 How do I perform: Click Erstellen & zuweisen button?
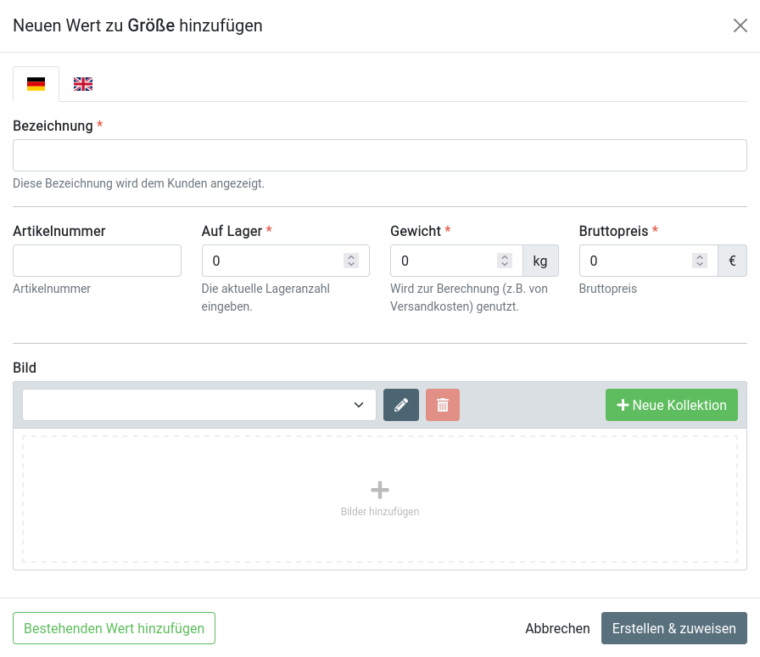(x=673, y=628)
